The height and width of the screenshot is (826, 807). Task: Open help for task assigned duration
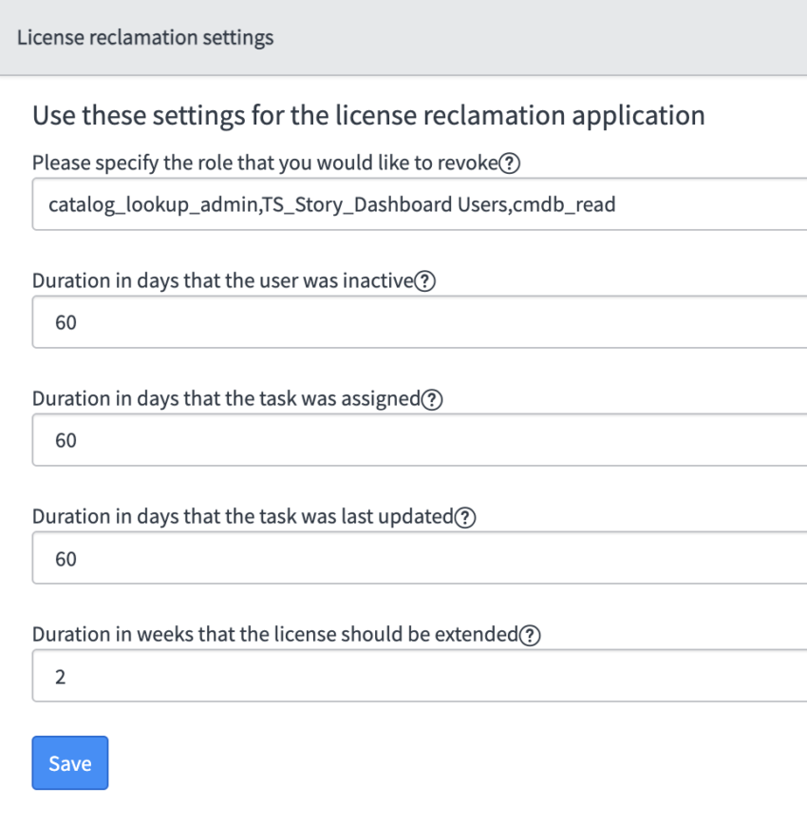[x=434, y=398]
